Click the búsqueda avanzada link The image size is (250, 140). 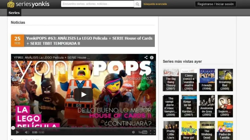point(155,4)
